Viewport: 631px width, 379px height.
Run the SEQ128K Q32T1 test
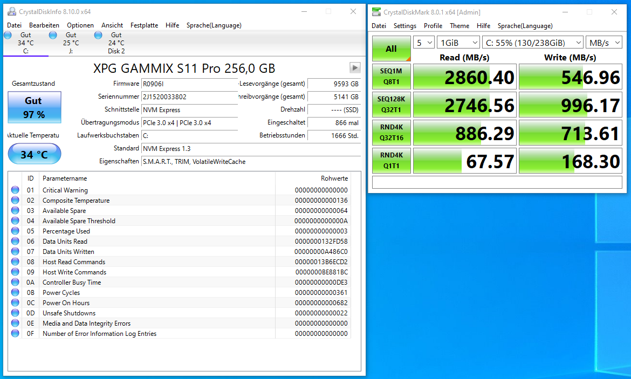391,105
